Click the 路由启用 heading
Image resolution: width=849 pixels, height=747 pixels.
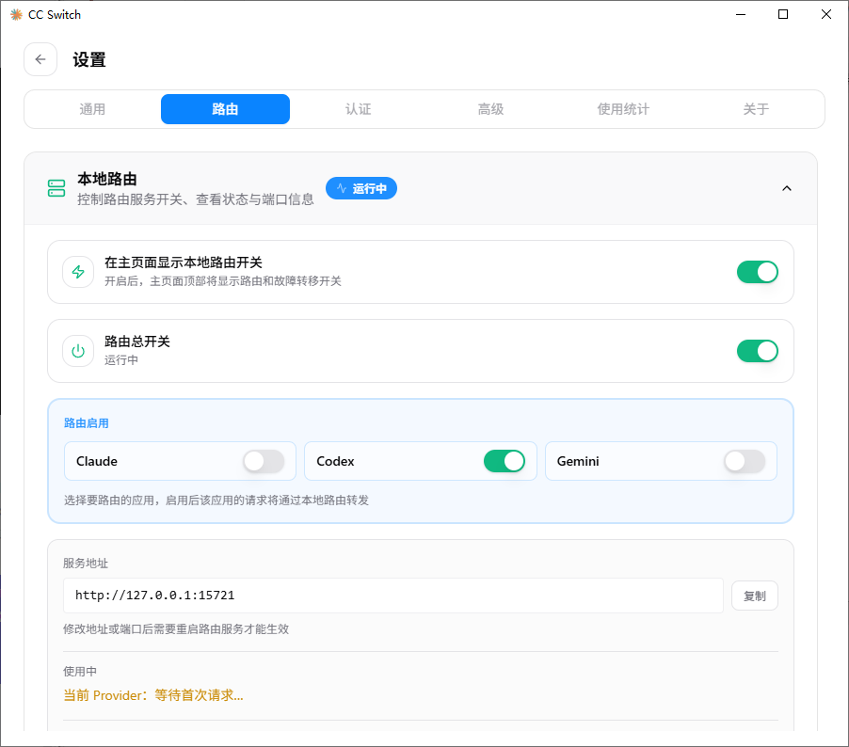click(x=86, y=423)
